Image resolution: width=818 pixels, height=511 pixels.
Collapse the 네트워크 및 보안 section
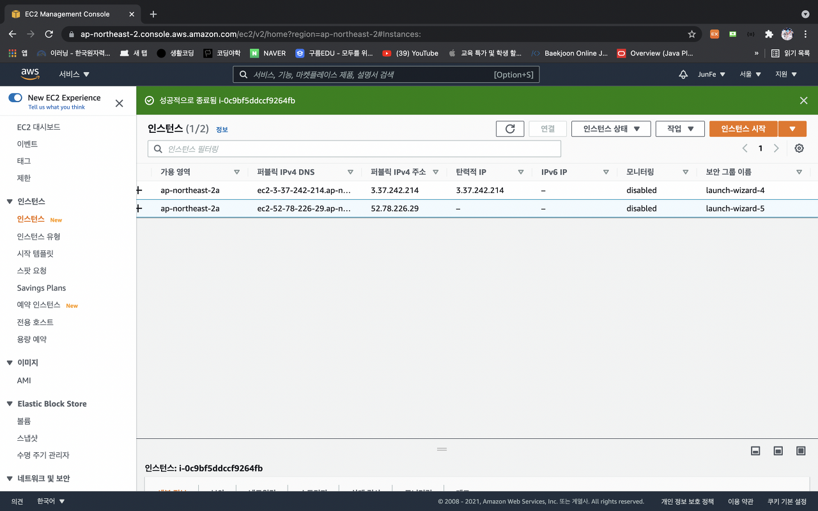(10, 478)
